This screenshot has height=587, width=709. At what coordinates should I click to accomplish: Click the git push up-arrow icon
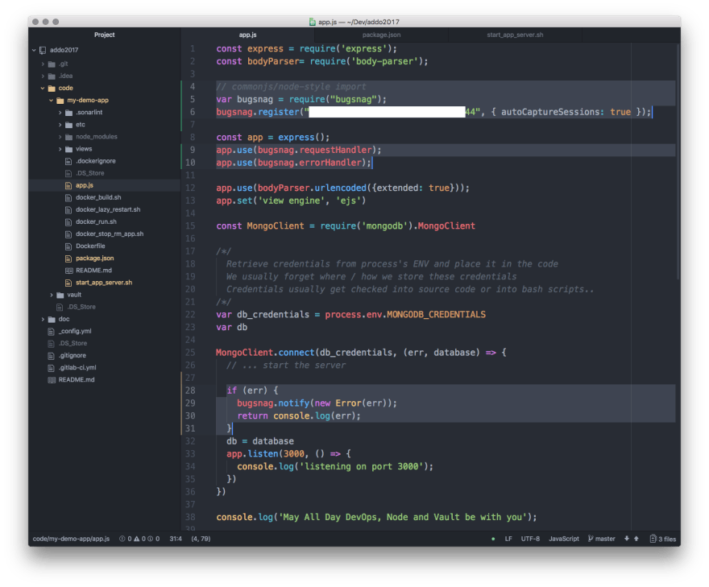(x=636, y=539)
